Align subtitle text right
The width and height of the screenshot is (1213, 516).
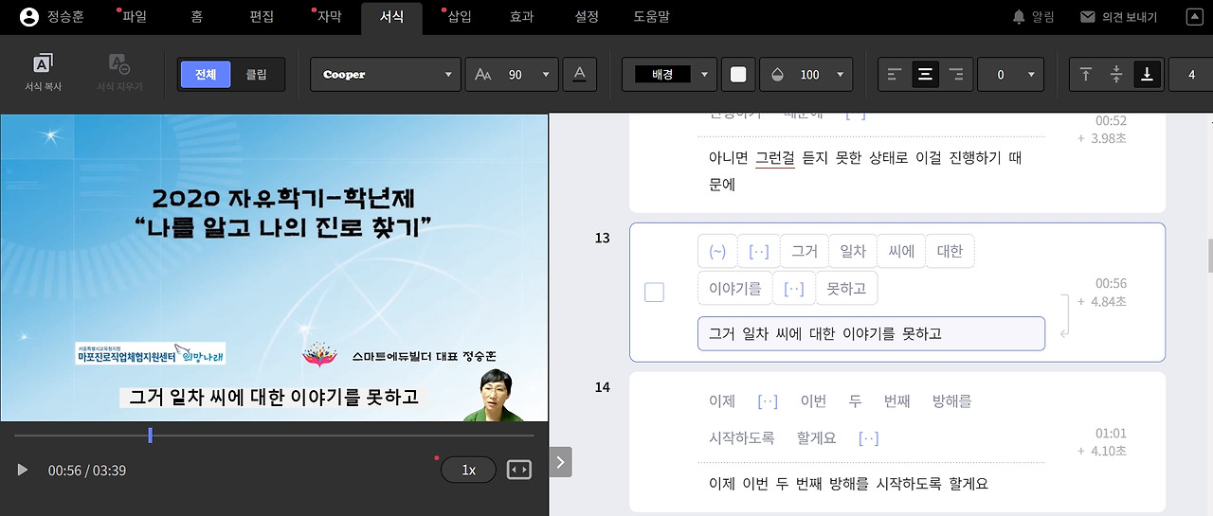click(956, 75)
